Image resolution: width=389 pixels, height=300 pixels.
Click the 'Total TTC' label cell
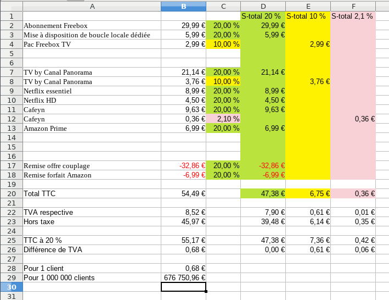pyautogui.click(x=92, y=194)
